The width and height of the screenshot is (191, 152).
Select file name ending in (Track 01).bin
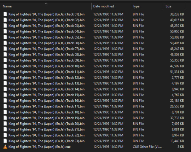click(46, 14)
